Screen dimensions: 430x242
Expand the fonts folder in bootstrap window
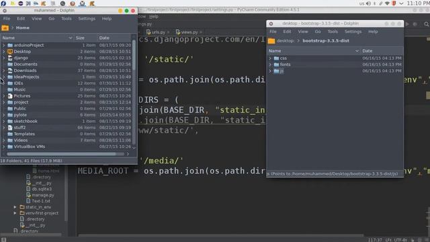coord(270,65)
